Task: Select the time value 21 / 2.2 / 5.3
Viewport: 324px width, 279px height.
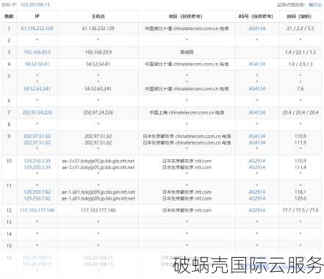Action: tap(300, 29)
